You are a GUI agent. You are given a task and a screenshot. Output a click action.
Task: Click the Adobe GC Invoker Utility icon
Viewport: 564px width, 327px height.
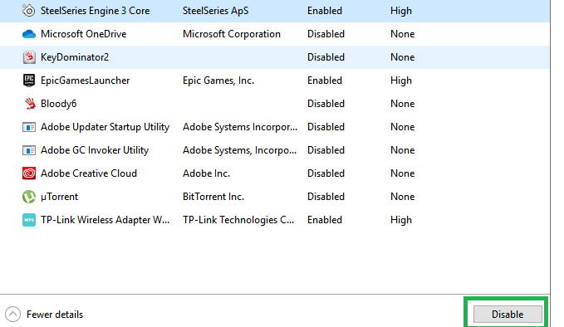point(29,150)
